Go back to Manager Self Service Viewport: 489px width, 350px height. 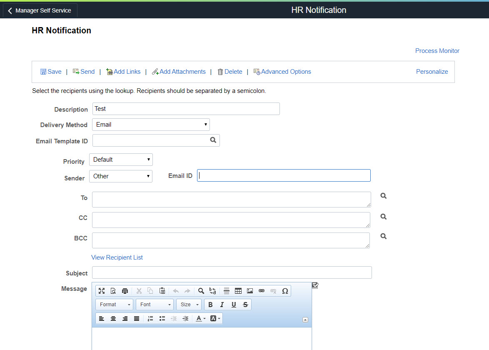point(40,10)
